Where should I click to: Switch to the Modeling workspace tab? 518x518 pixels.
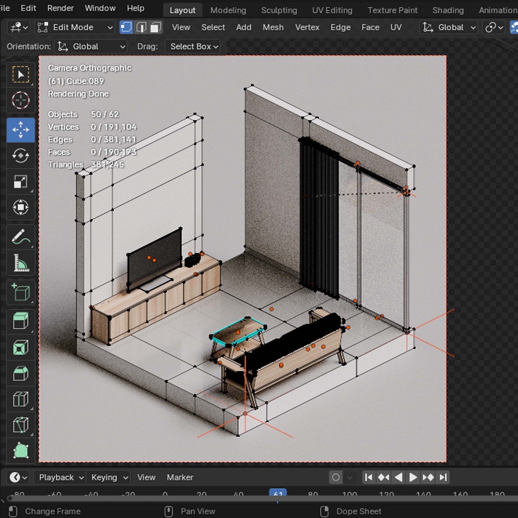[228, 10]
